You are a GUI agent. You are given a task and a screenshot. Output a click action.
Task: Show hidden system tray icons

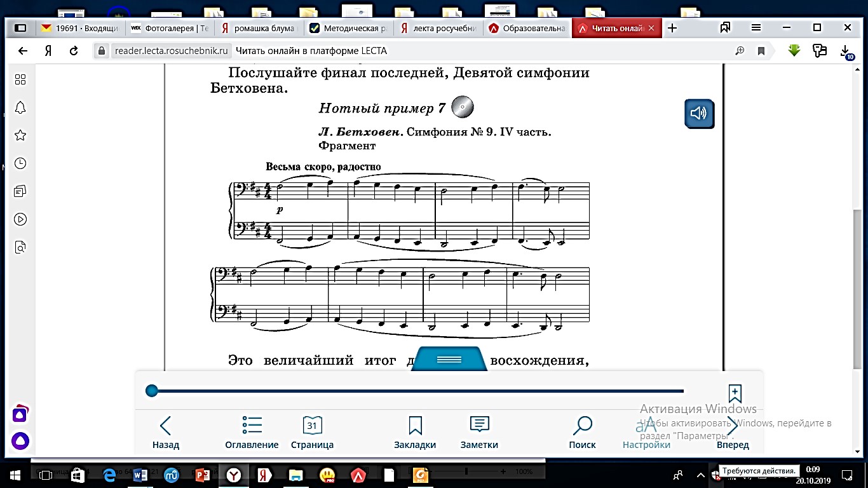(x=700, y=475)
